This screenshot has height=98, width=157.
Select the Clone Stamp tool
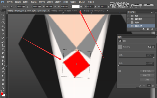[3, 45]
